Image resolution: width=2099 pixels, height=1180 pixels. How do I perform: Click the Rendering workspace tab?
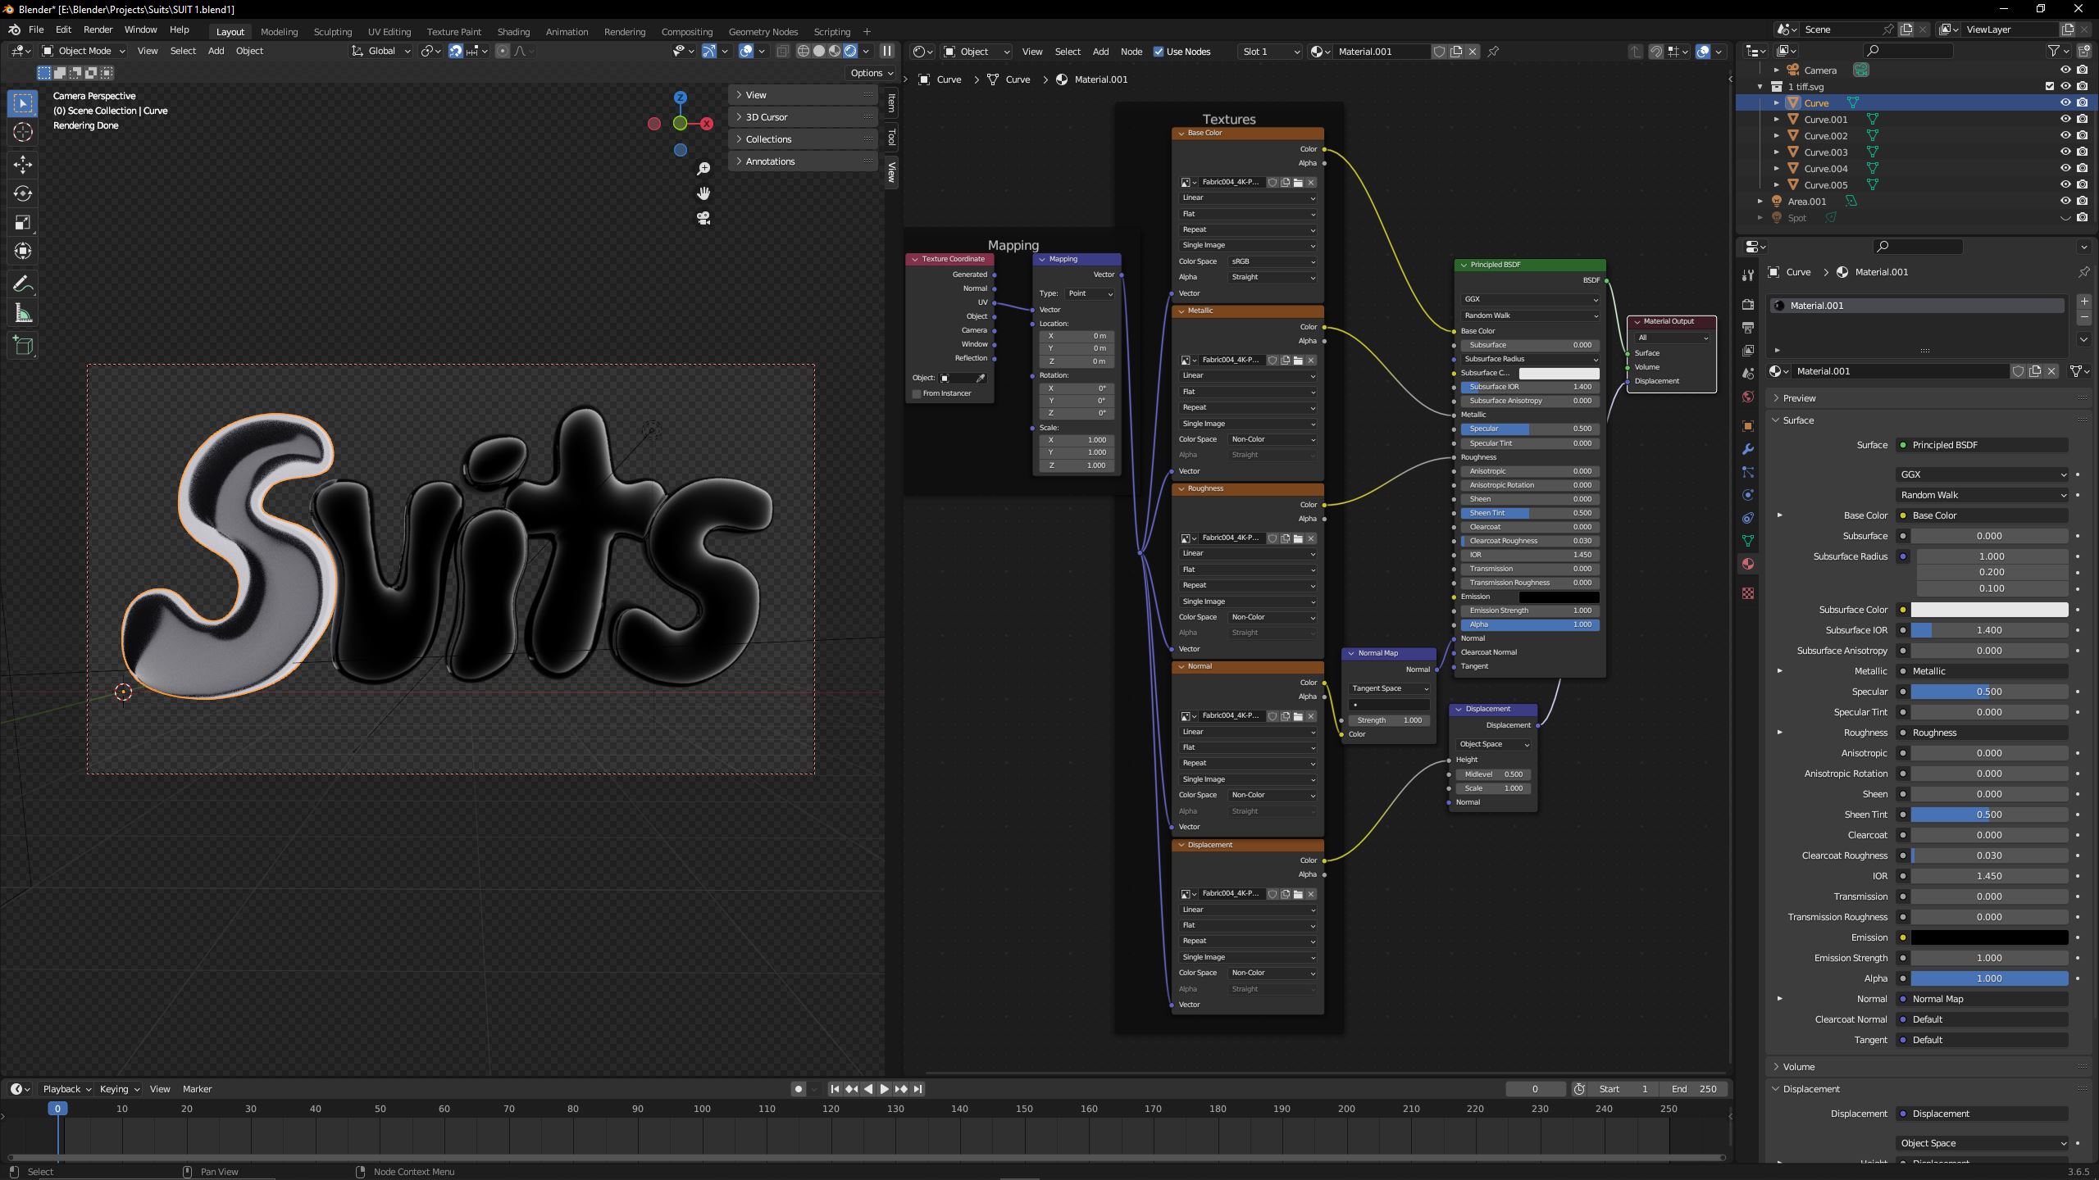click(x=624, y=30)
